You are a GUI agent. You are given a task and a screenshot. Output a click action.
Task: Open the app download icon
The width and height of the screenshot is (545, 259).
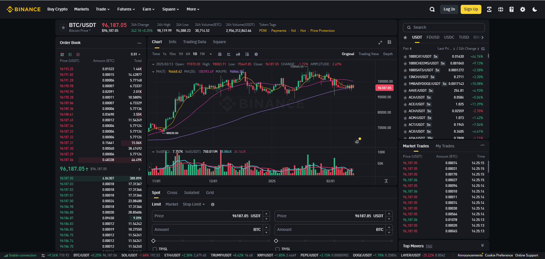point(489,9)
